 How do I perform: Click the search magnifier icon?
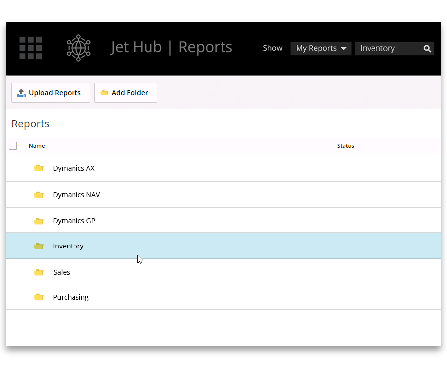pos(427,49)
